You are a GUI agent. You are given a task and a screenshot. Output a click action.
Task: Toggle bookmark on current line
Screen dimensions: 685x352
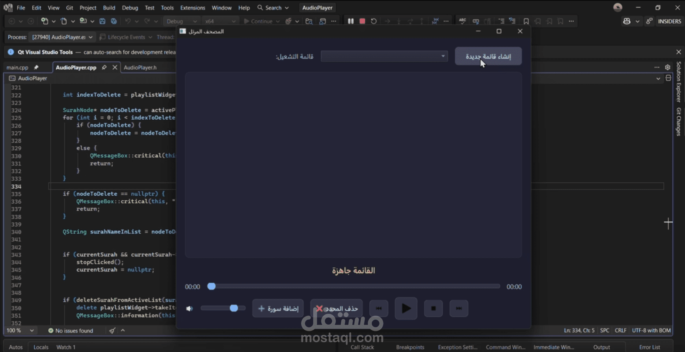[x=526, y=21]
